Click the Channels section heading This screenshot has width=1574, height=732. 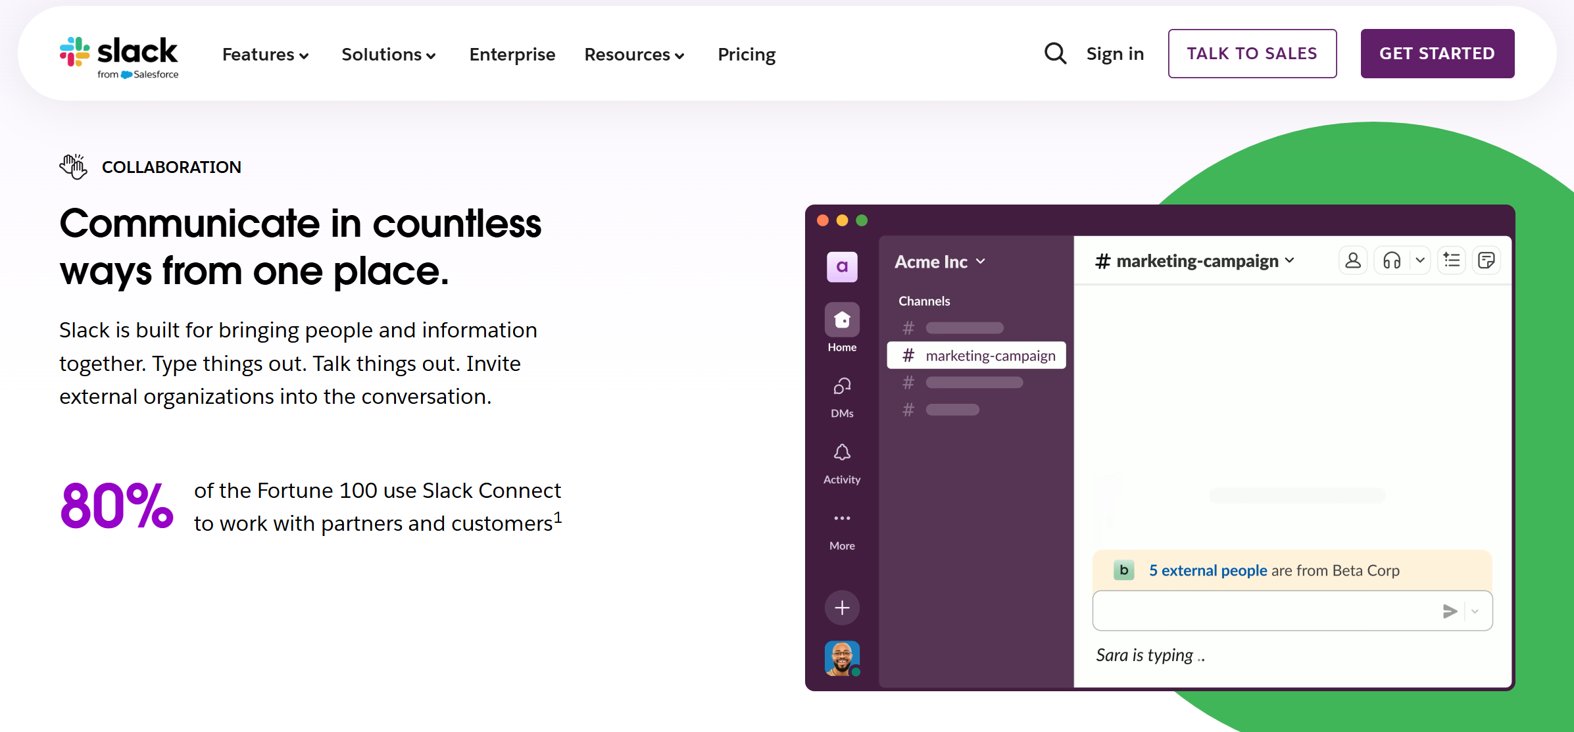924,301
